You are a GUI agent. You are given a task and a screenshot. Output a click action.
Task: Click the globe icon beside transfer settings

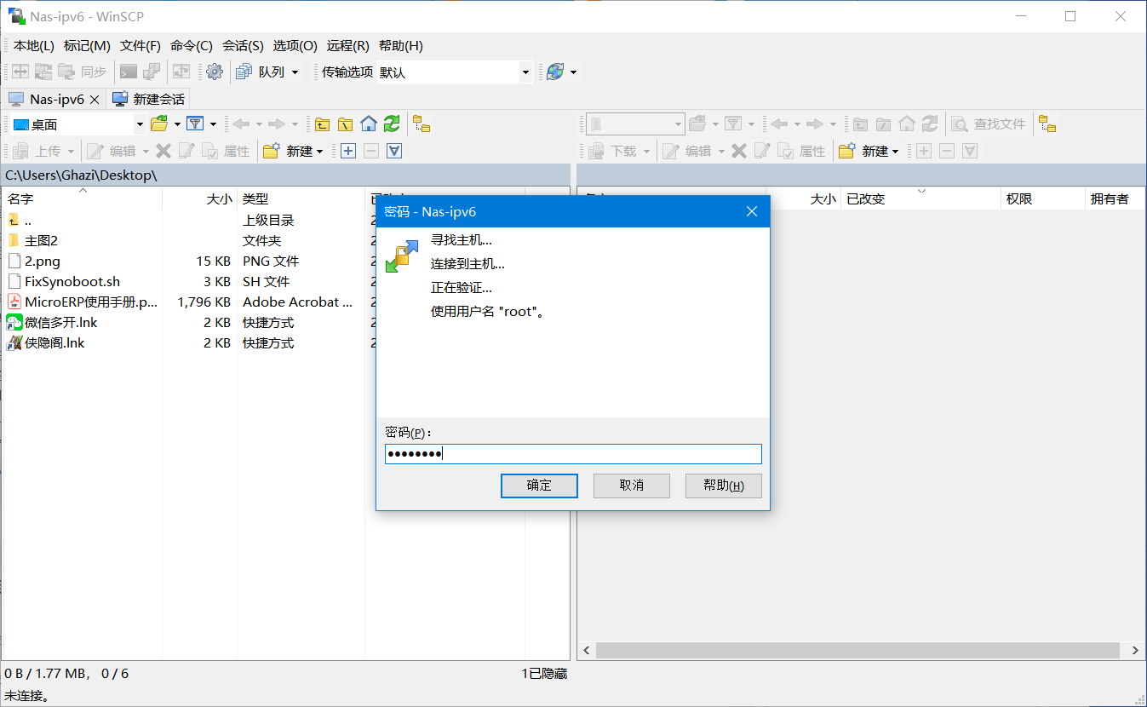click(555, 72)
